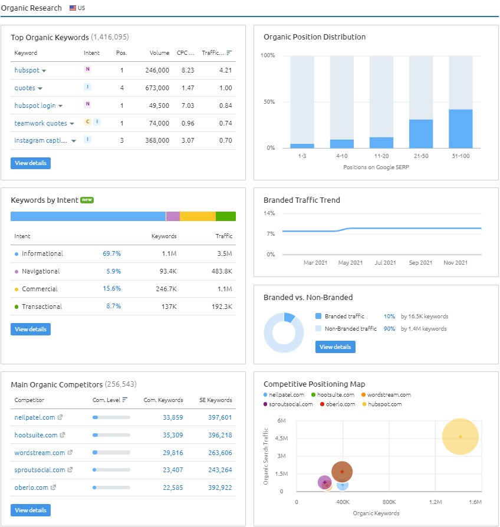Click Commercial 15.6% percentage link

[x=111, y=288]
